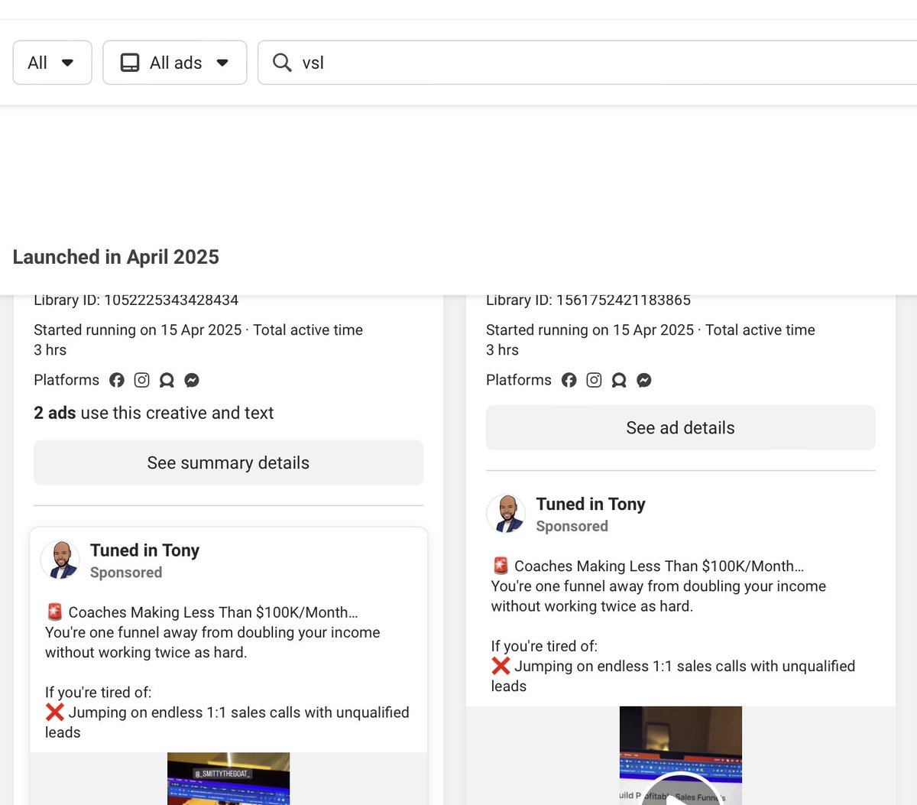Select Library ID 1052225343428434 text
The width and height of the screenshot is (917, 805).
click(x=136, y=300)
